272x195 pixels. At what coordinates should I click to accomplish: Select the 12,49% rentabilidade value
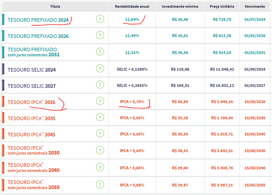pyautogui.click(x=132, y=35)
